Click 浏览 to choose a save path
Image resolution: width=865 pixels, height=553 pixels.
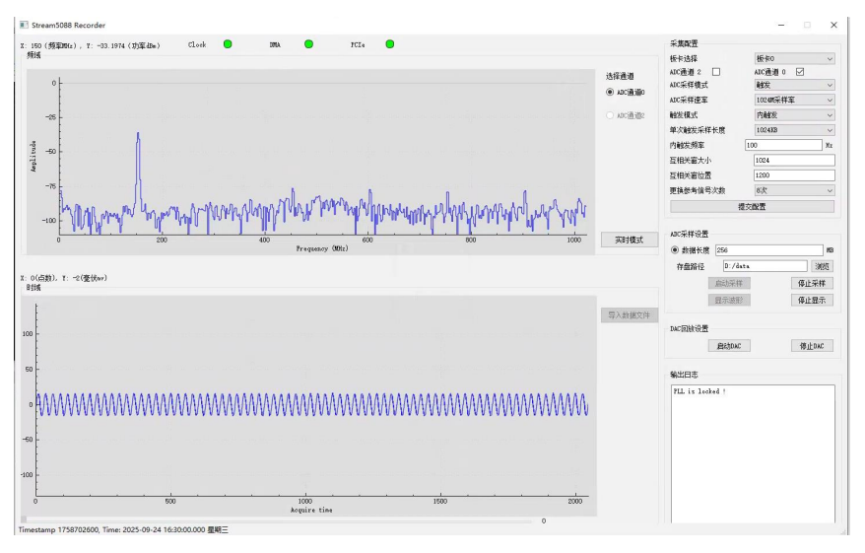pos(822,266)
